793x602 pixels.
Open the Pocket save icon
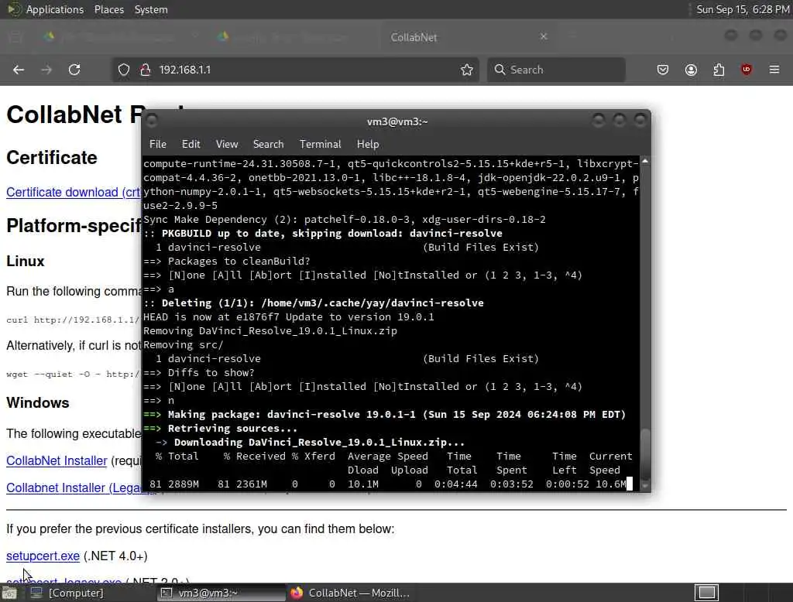663,70
